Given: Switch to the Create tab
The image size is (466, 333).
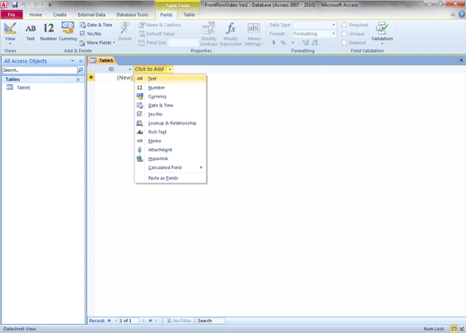Looking at the screenshot, I should (60, 14).
